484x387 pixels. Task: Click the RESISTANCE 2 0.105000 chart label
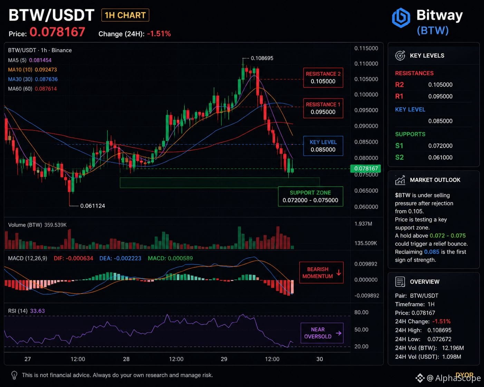coord(323,78)
